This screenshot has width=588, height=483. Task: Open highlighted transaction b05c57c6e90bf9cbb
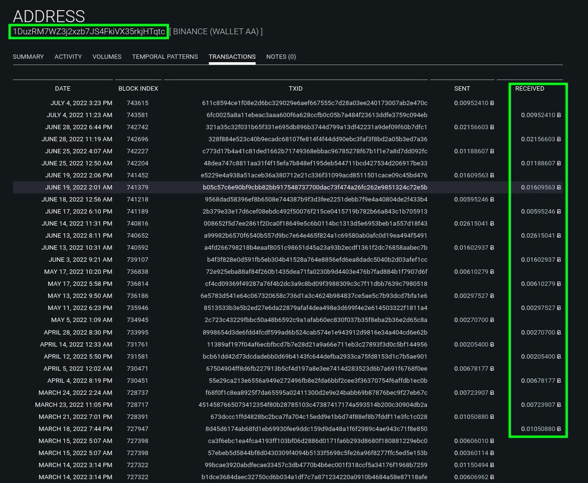tap(315, 187)
